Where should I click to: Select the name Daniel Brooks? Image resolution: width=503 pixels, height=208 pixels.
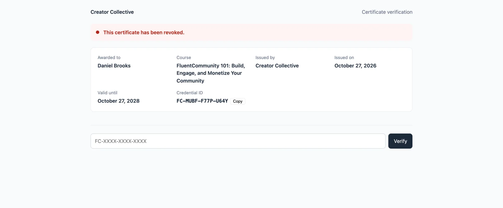point(114,66)
